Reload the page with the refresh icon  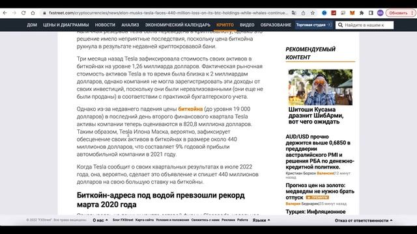pos(23,13)
